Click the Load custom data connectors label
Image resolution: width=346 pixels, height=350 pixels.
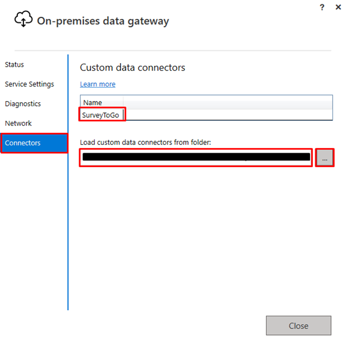(x=145, y=143)
